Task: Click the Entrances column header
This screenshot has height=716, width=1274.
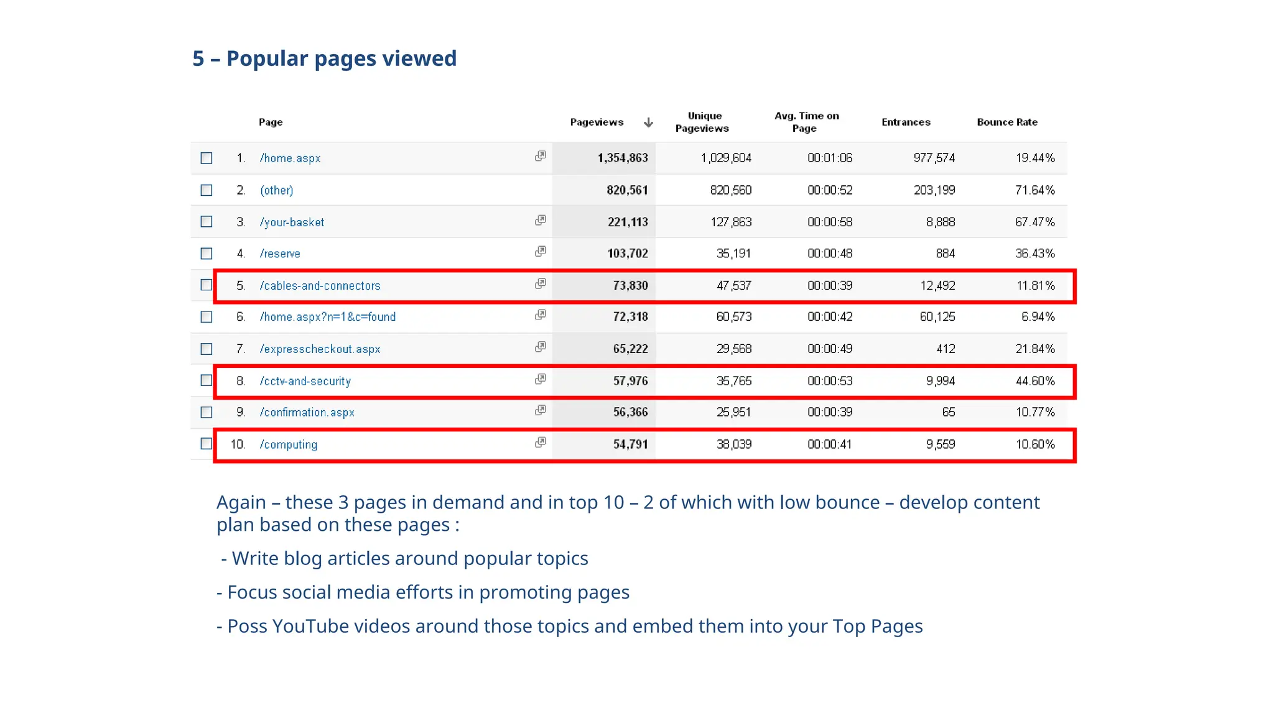Action: pos(906,122)
